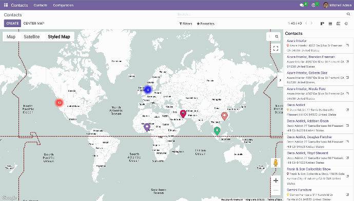This screenshot has width=354, height=201.
Task: Click the Contacts app title
Action: click(x=19, y=5)
